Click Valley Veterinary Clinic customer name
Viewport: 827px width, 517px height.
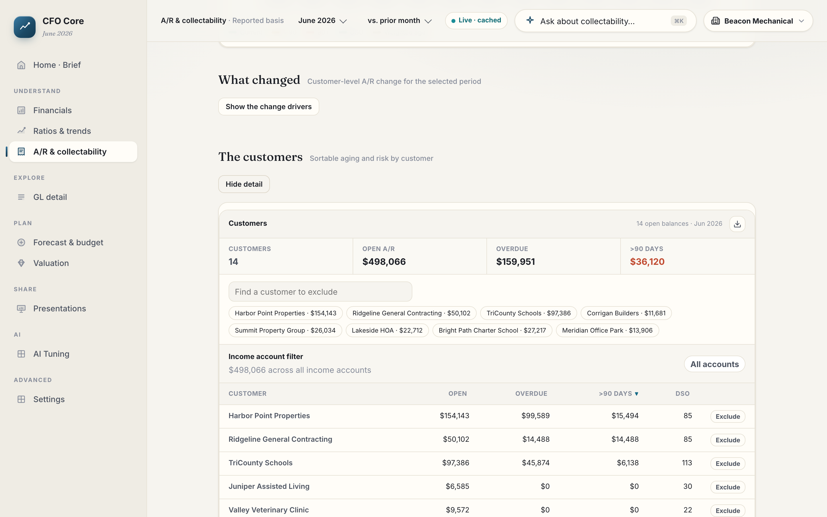coord(268,510)
